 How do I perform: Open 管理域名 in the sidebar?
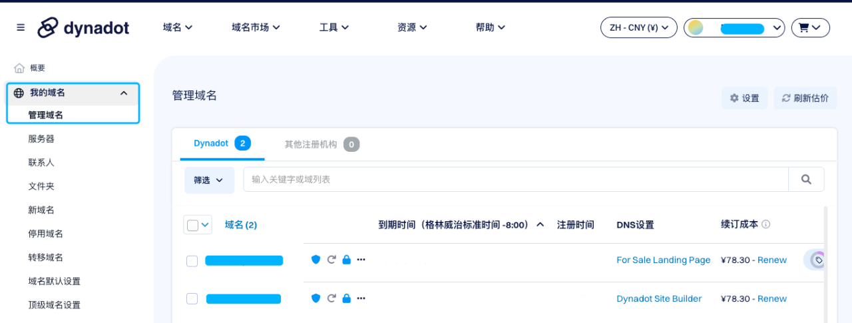click(45, 115)
